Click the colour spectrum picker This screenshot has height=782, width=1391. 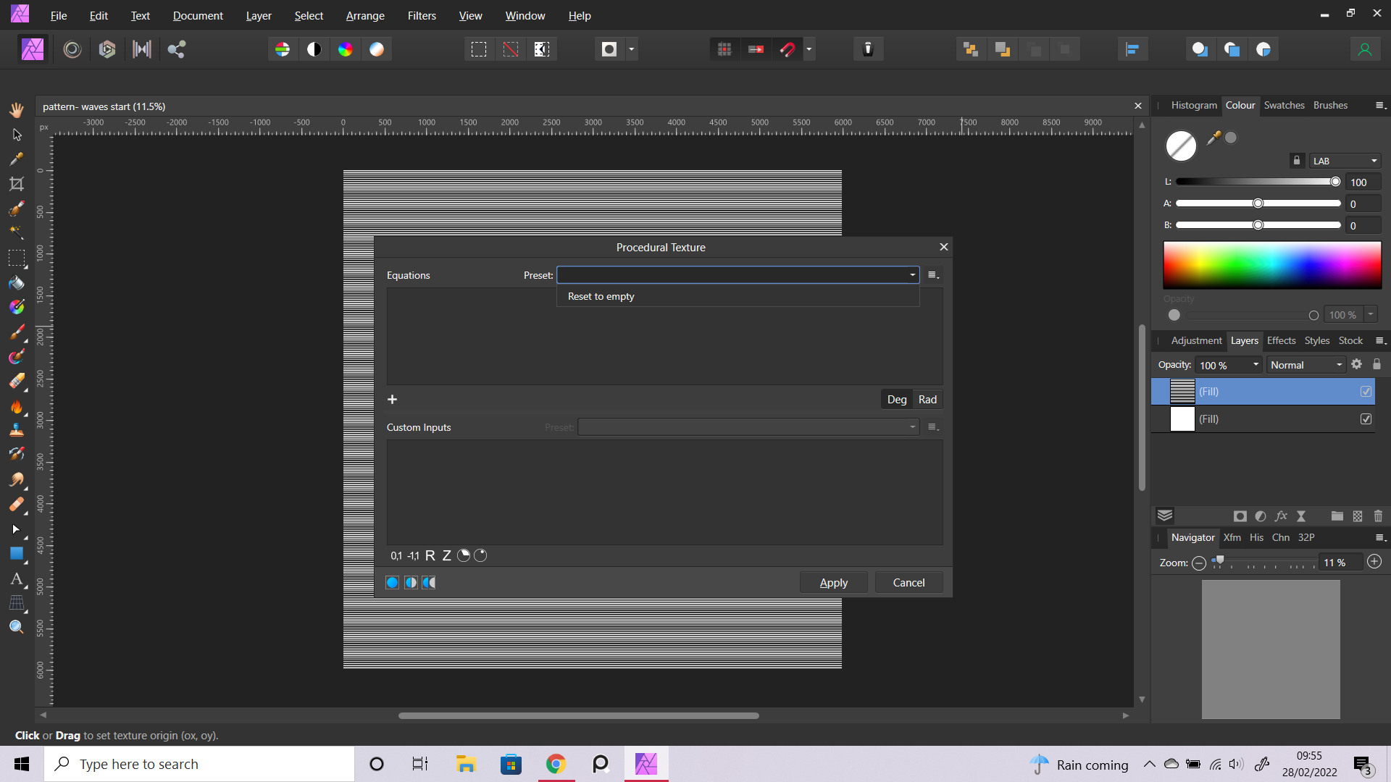(1272, 266)
